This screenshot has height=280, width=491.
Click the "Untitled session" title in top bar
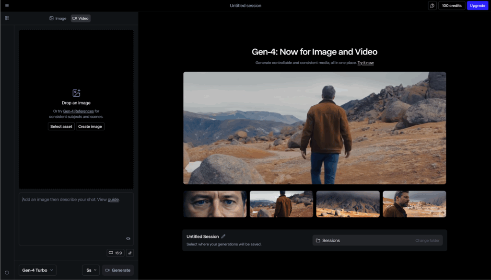245,6
